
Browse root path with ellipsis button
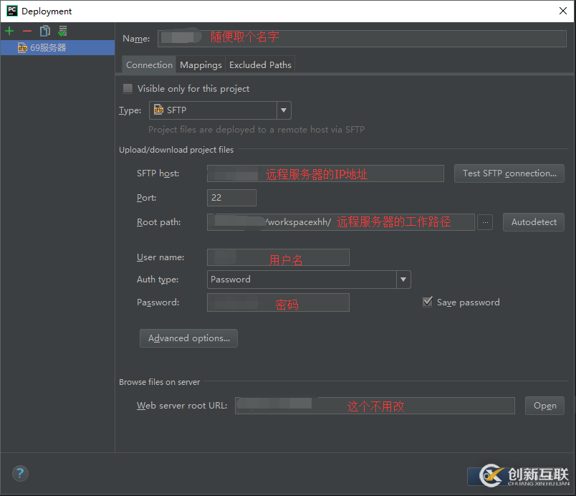coord(485,222)
